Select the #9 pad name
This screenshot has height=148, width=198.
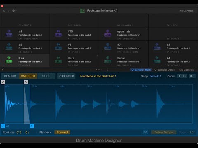point(20,31)
